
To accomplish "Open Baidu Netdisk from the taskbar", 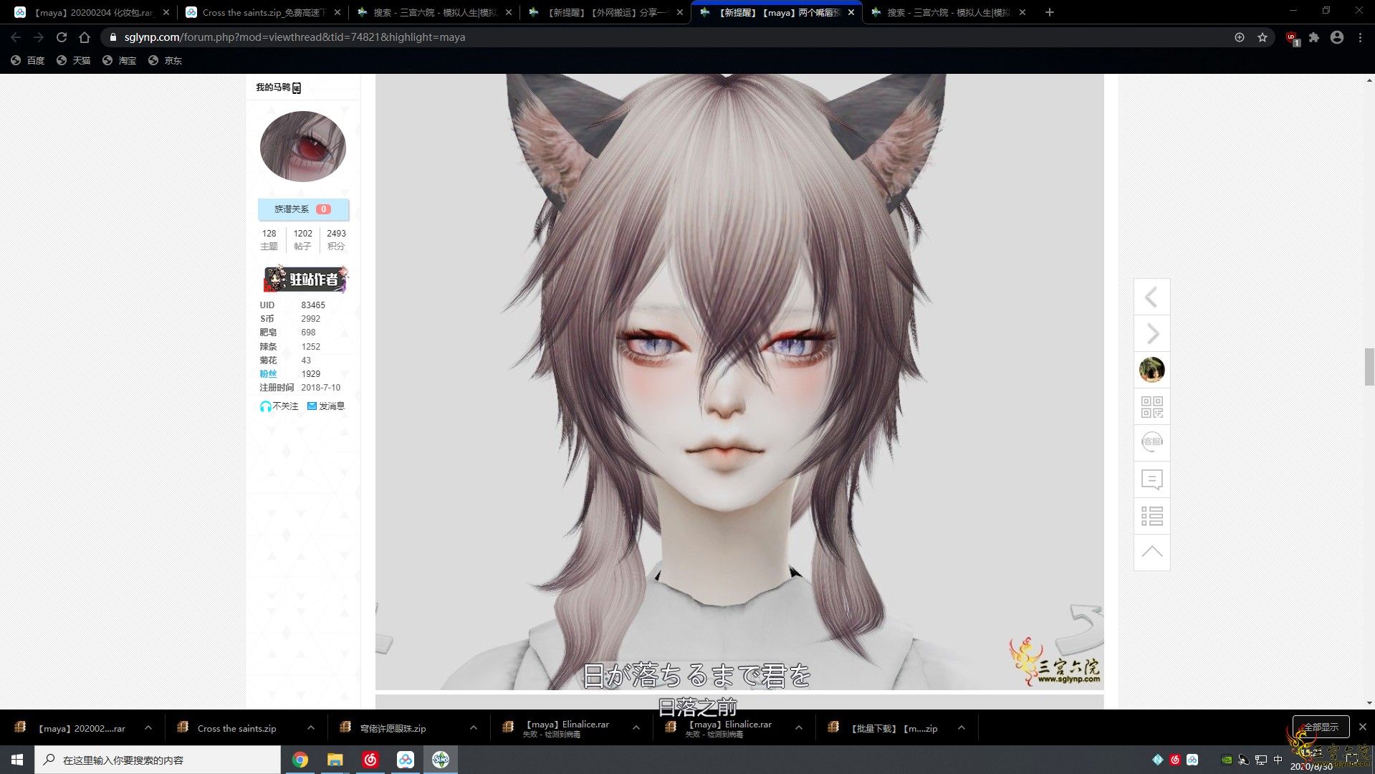I will [406, 760].
